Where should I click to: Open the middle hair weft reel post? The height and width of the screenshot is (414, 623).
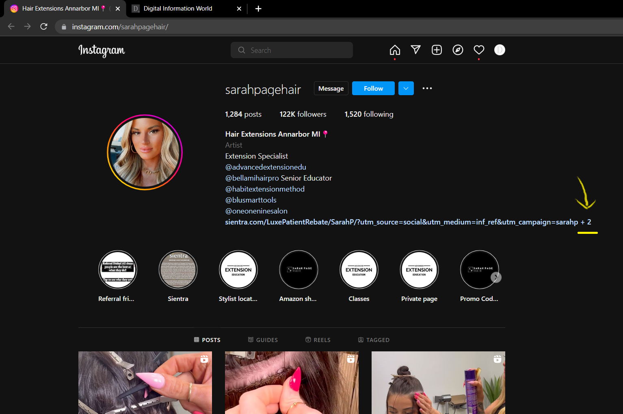click(292, 383)
